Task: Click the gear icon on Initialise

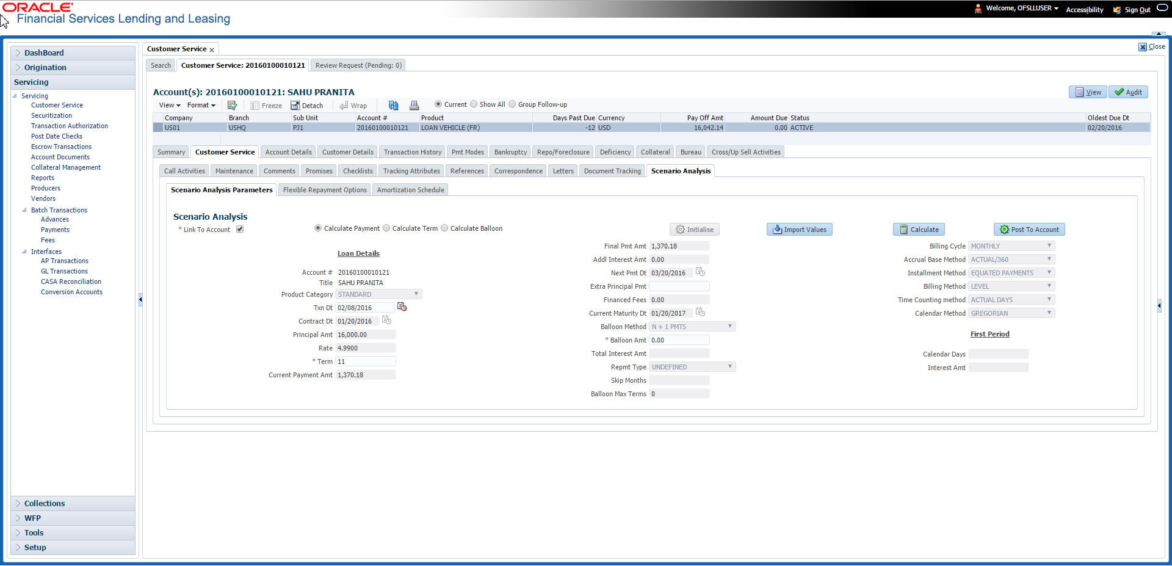Action: 680,230
